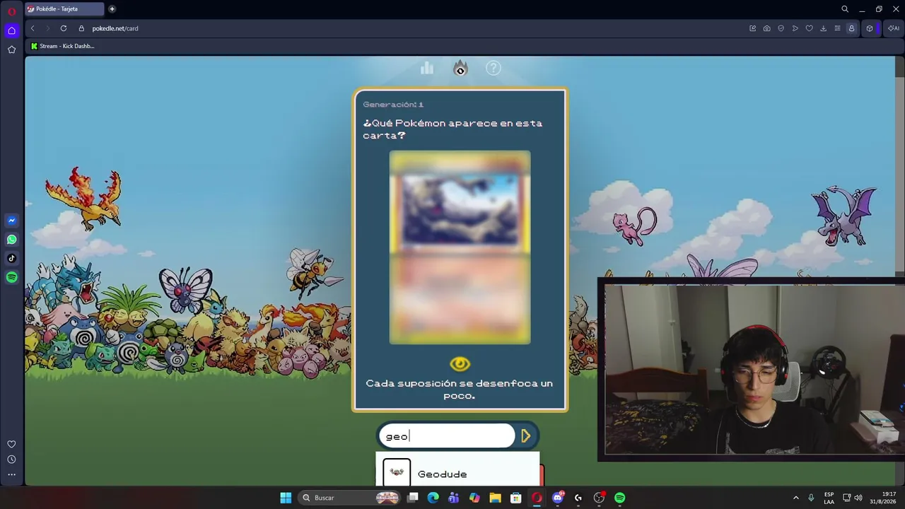Open OBS Studio from the taskbar
This screenshot has height=509, width=905.
pos(599,498)
